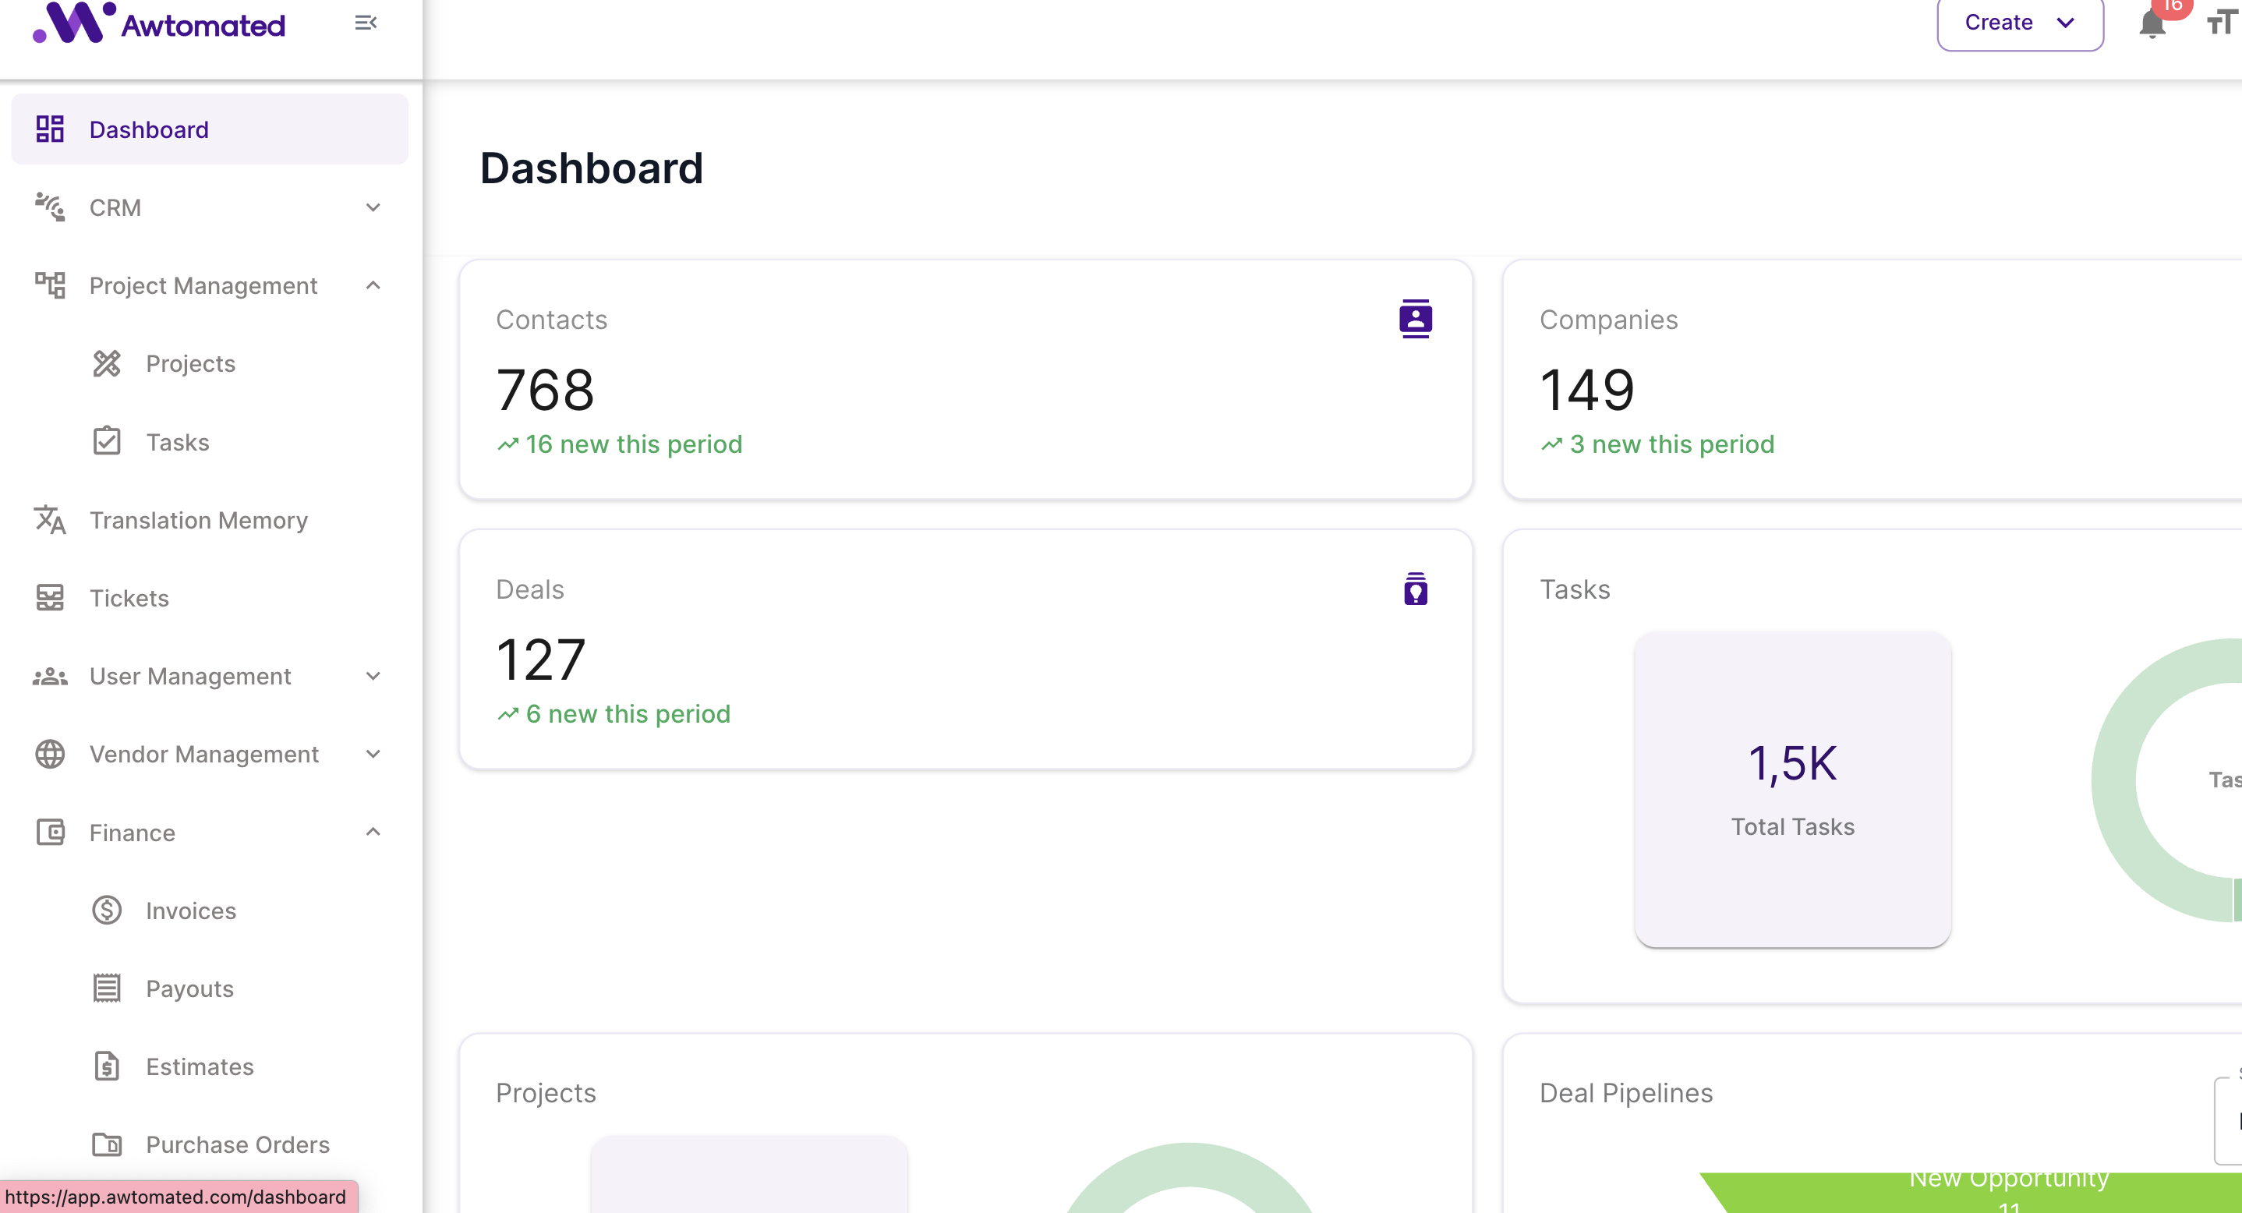Screen dimensions: 2242x1213
Task: Click the Deals count 127
Action: 540,659
